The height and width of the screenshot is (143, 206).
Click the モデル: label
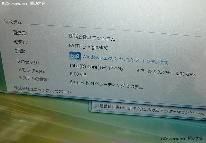tap(21, 42)
